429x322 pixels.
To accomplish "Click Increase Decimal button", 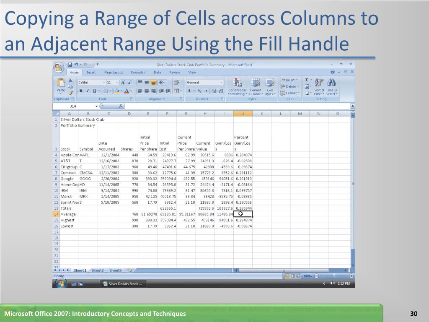I will (x=214, y=91).
